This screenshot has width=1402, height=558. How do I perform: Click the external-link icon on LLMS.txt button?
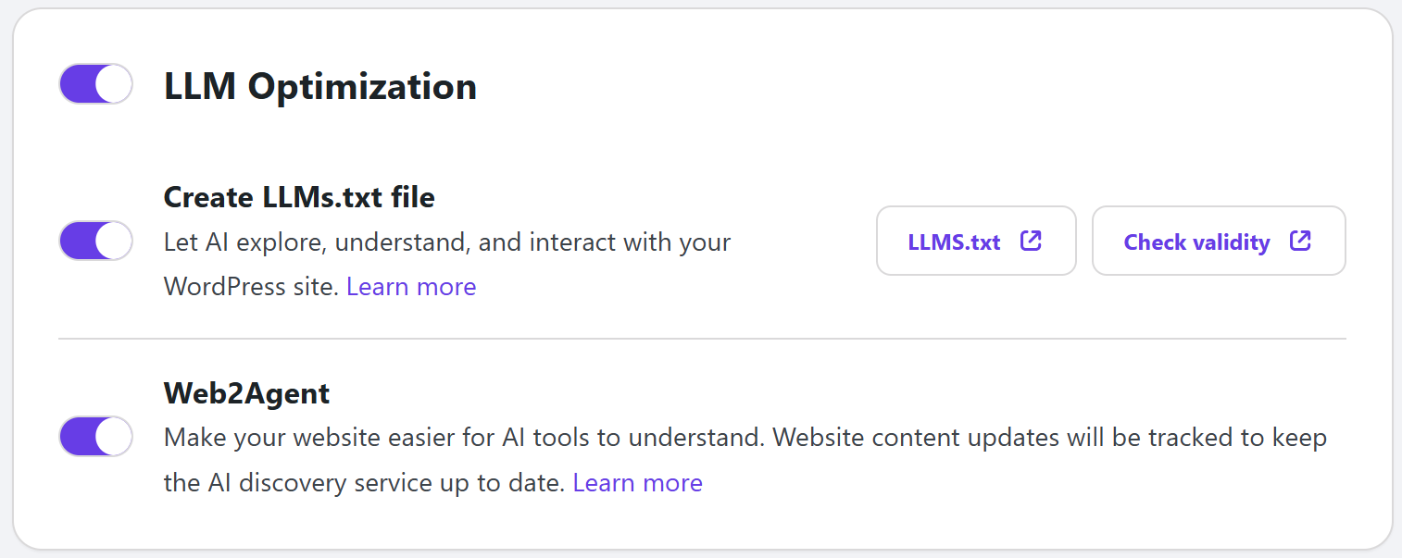tap(1031, 242)
